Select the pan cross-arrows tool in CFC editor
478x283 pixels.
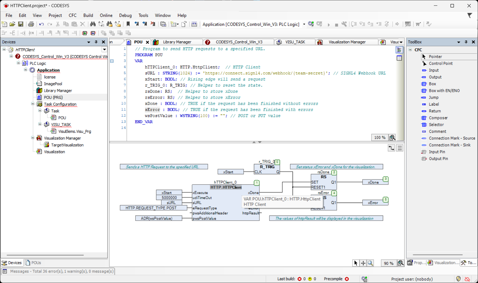tap(363, 263)
